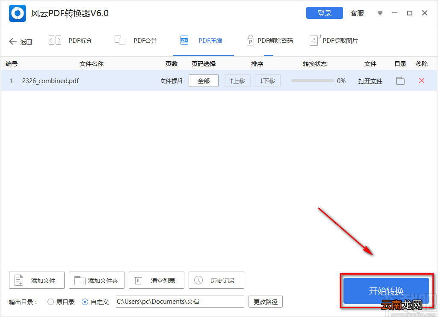Click the 添加文件 button
This screenshot has height=317, width=438.
pos(37,280)
